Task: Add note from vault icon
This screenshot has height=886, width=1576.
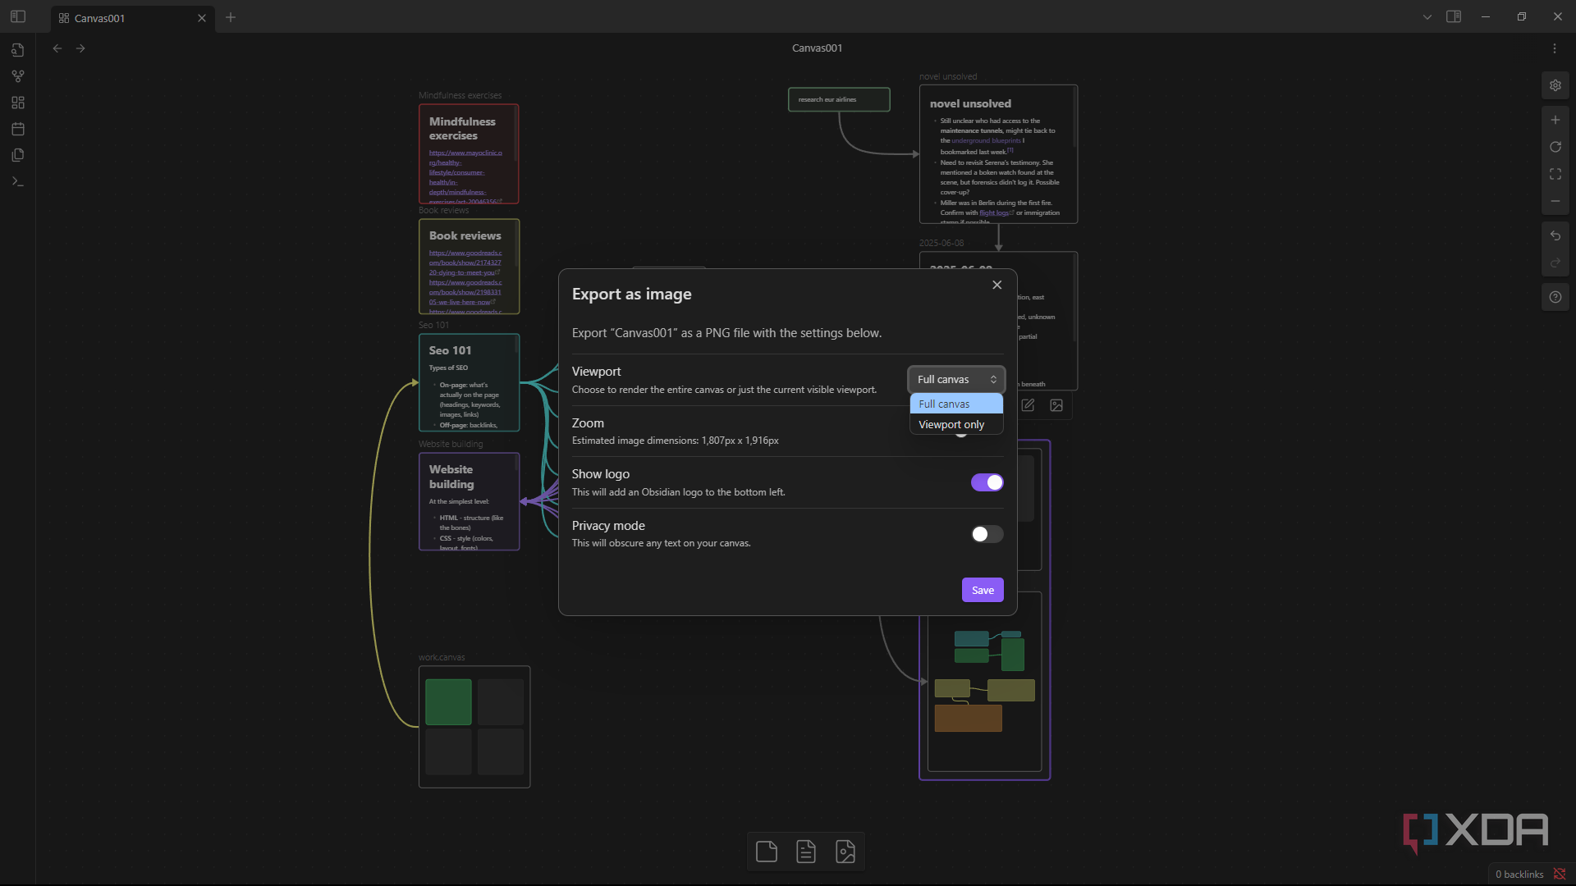Action: click(806, 852)
